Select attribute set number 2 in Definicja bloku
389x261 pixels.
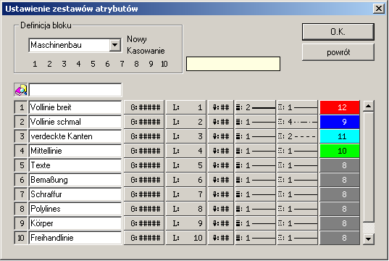pos(49,64)
